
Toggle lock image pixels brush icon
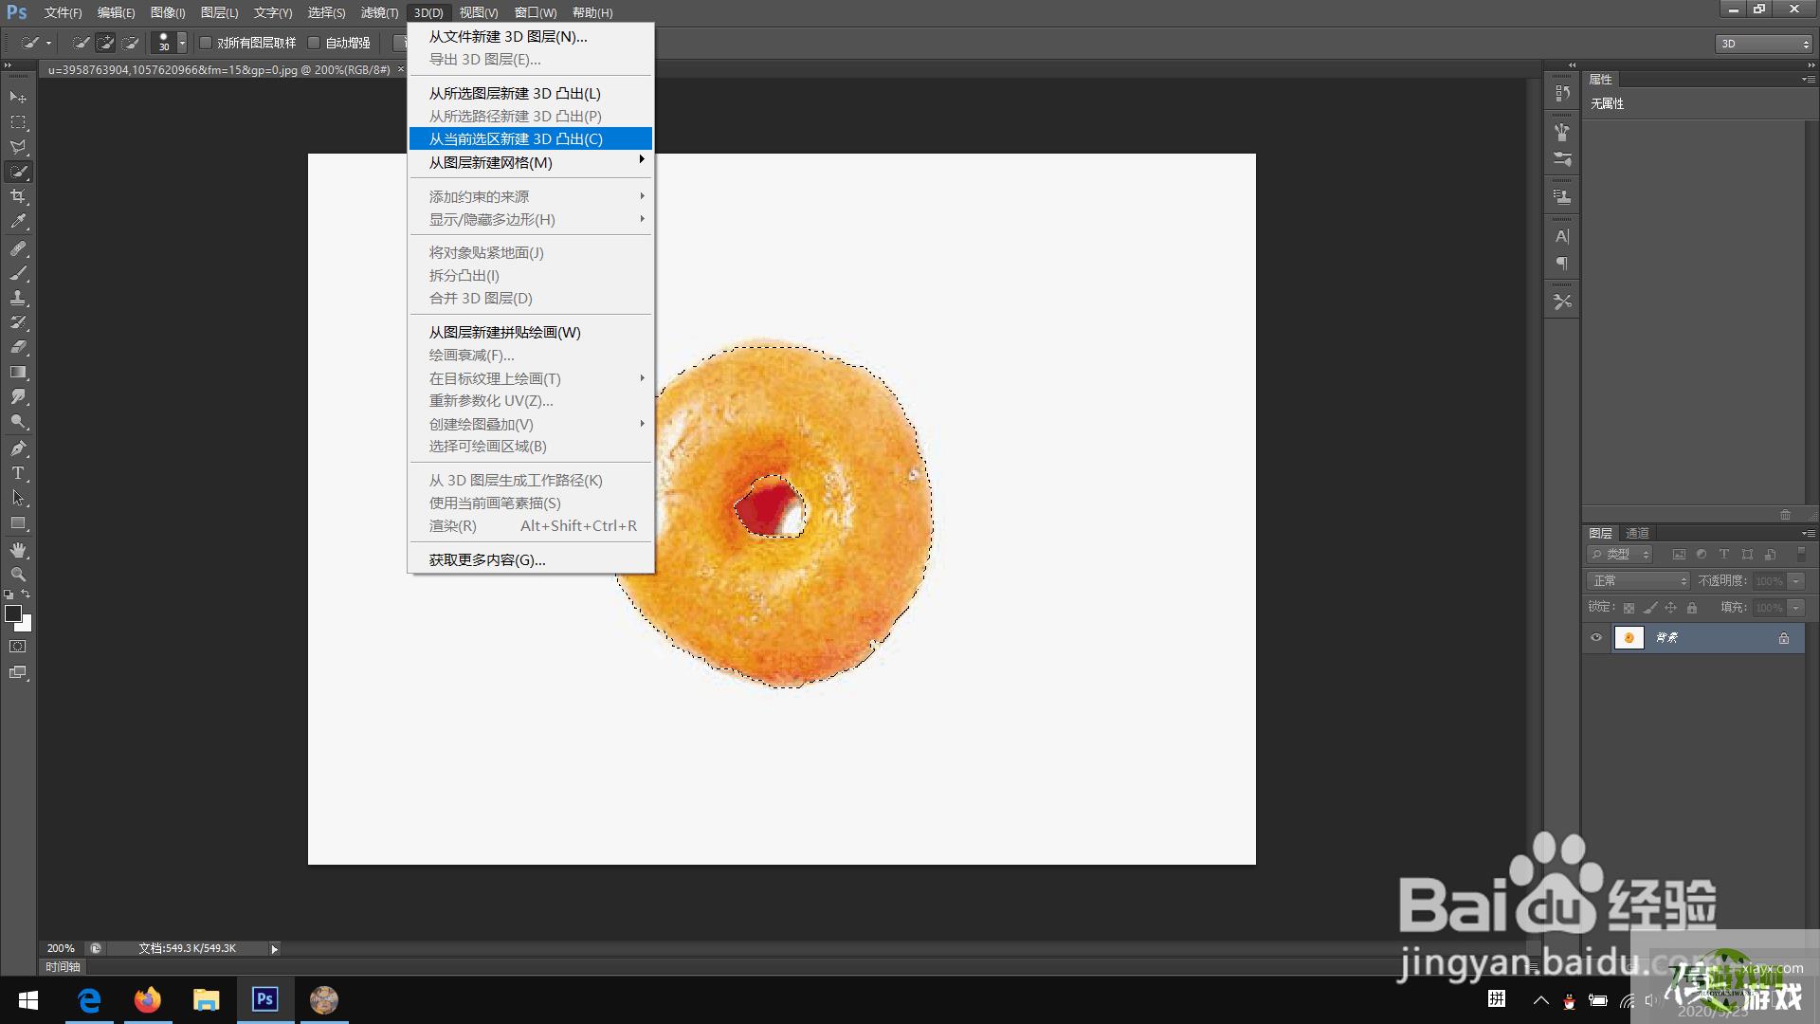coord(1650,608)
